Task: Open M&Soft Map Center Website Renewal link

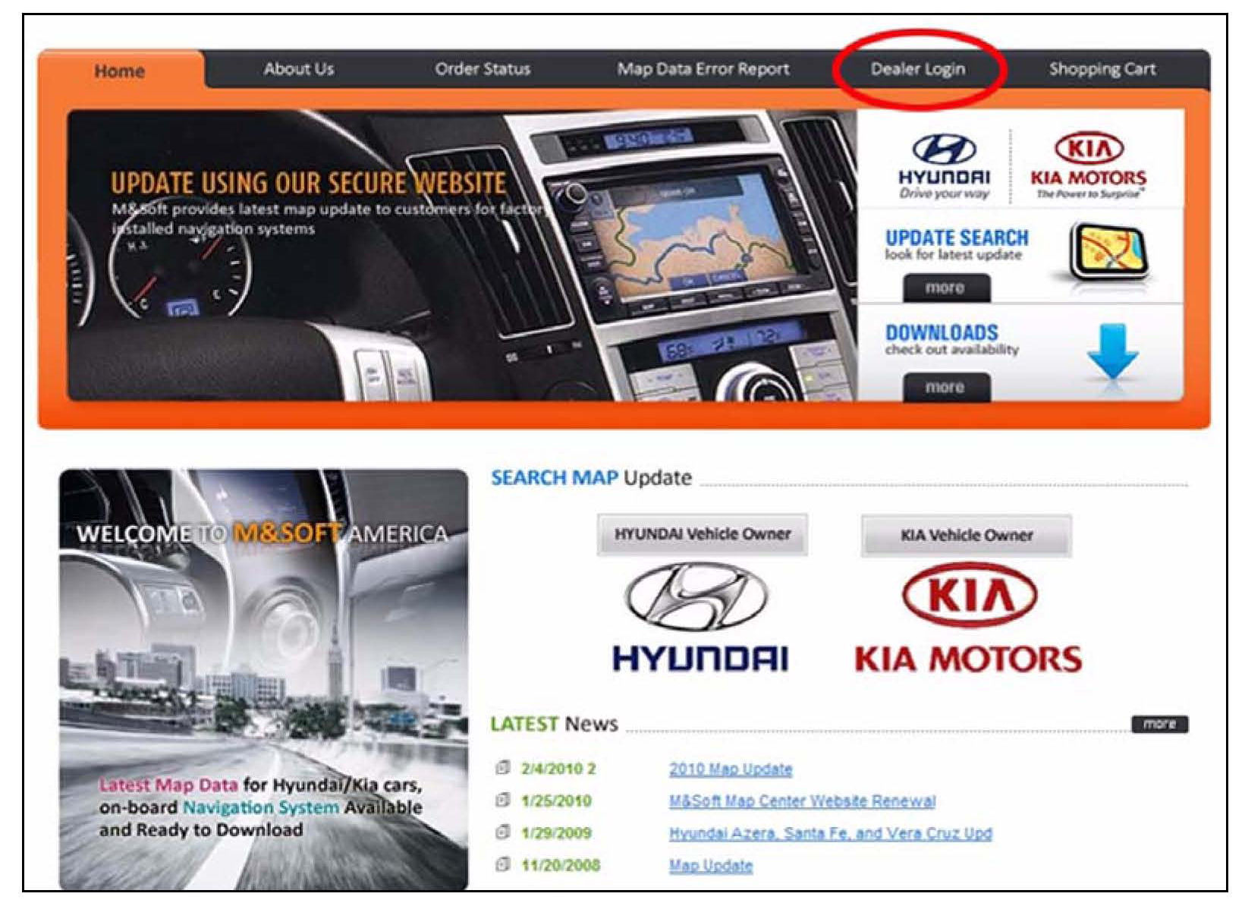Action: [x=801, y=801]
